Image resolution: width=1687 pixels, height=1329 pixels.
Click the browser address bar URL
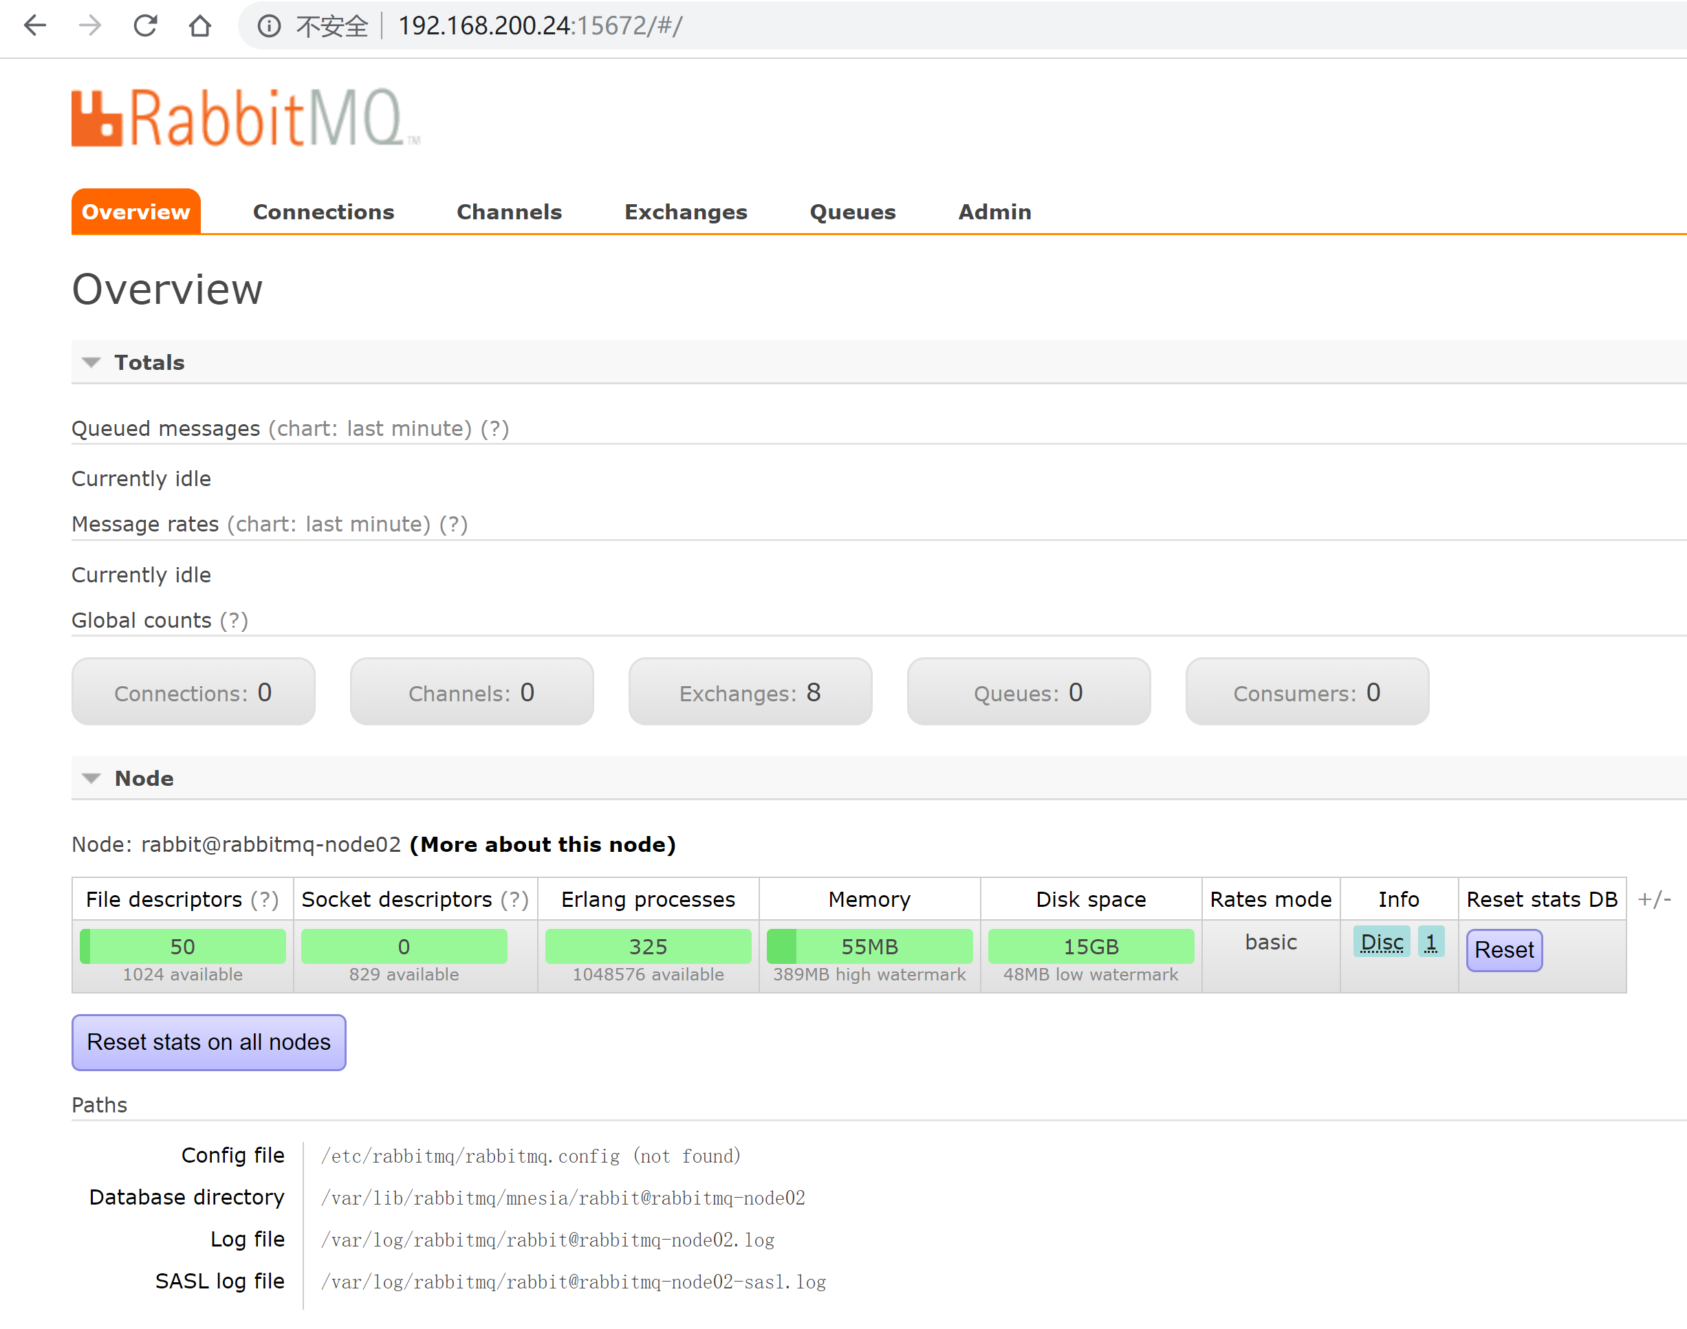point(540,25)
